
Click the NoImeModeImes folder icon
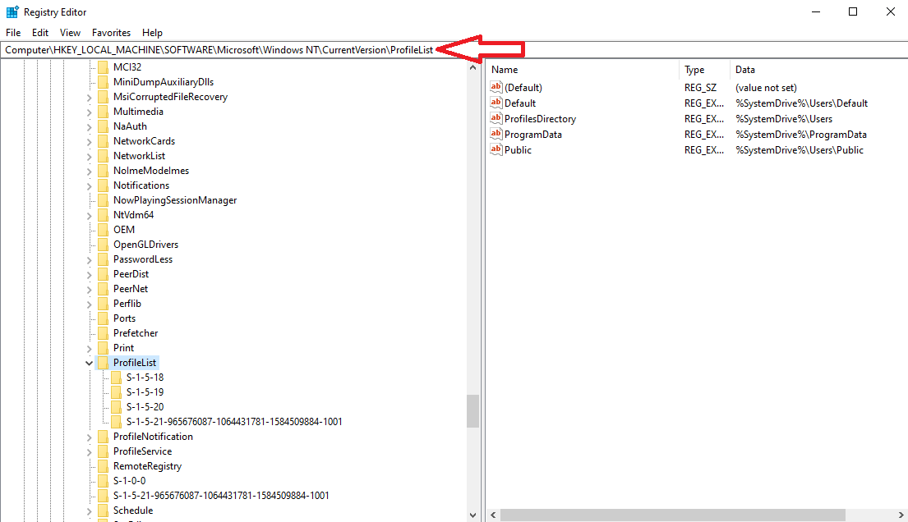103,171
